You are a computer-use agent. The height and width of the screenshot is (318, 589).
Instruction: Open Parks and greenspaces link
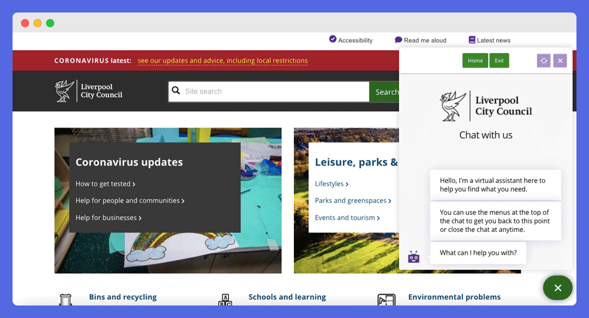tap(353, 201)
